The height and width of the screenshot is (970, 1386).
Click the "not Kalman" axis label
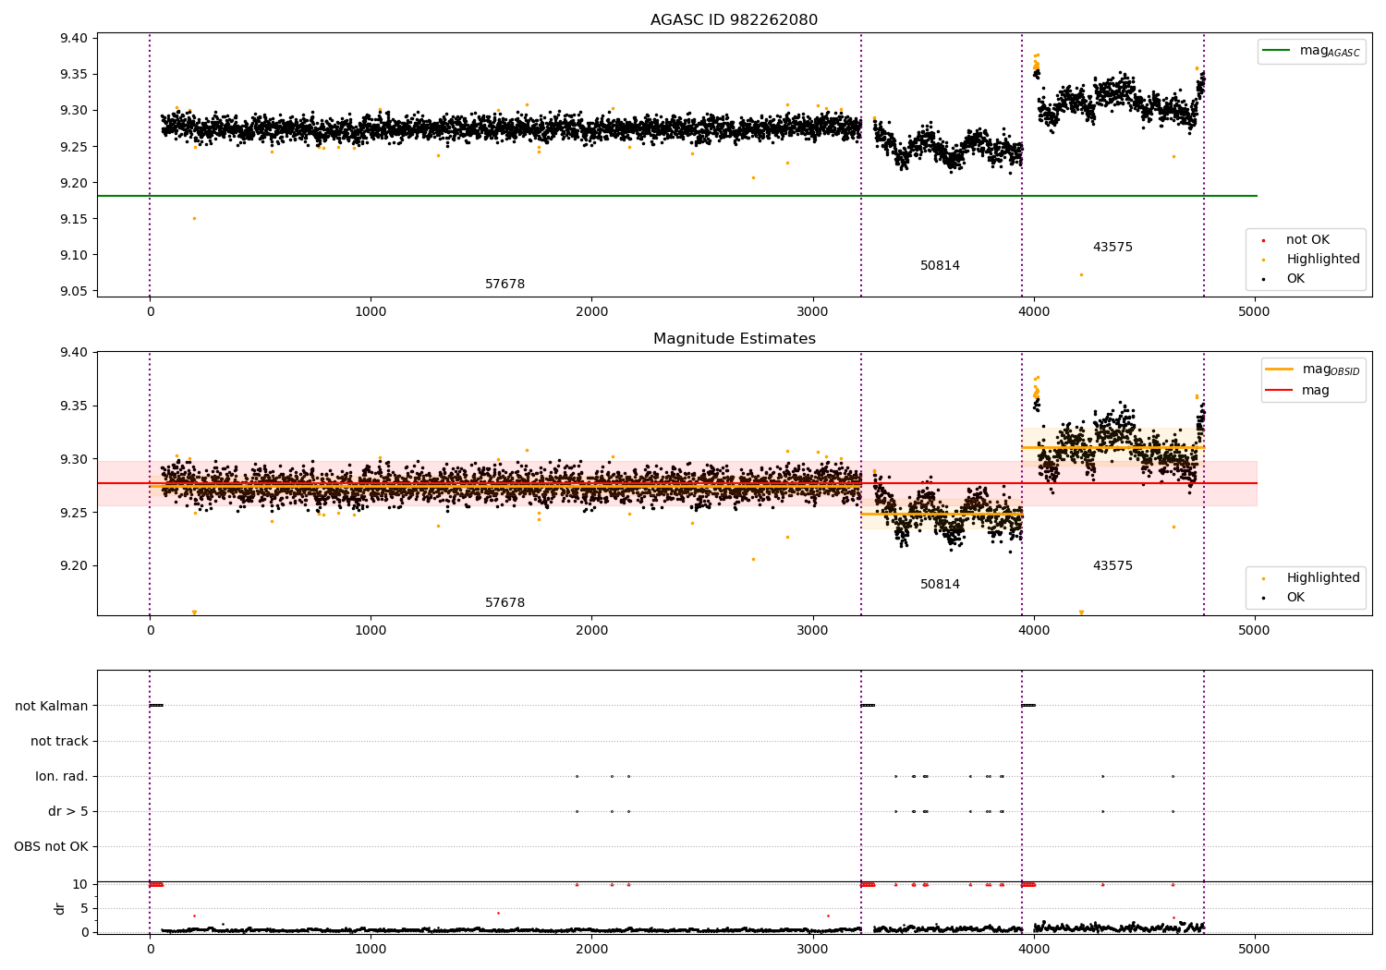pos(52,707)
